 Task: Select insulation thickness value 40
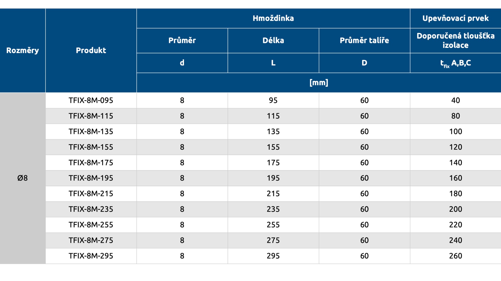click(x=455, y=100)
